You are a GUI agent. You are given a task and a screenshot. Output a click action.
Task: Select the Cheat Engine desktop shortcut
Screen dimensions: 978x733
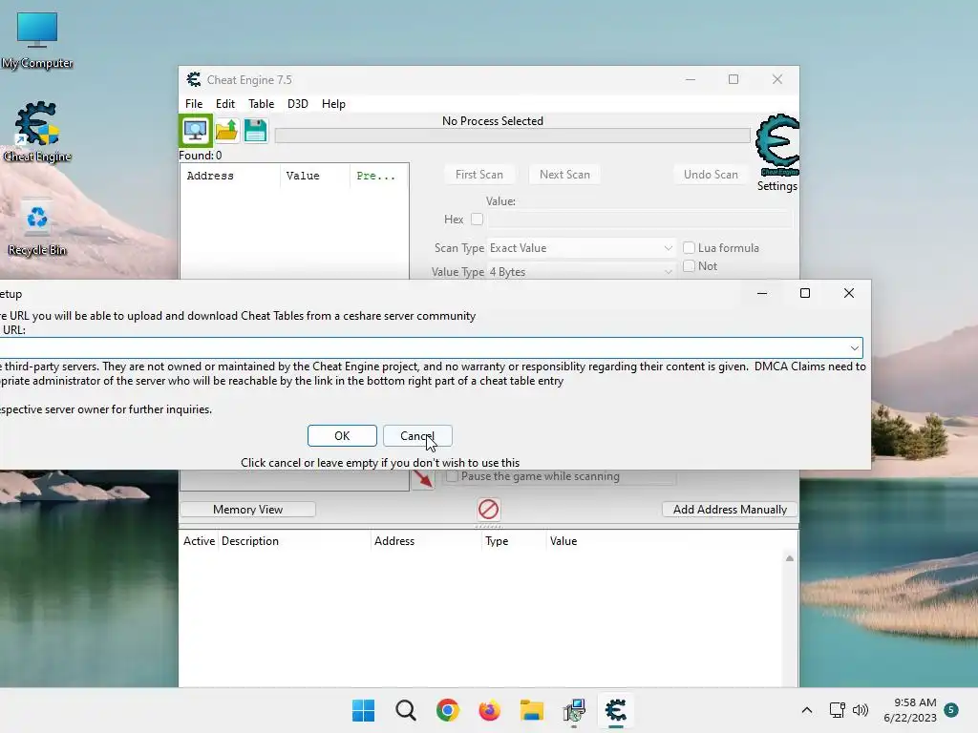click(37, 132)
